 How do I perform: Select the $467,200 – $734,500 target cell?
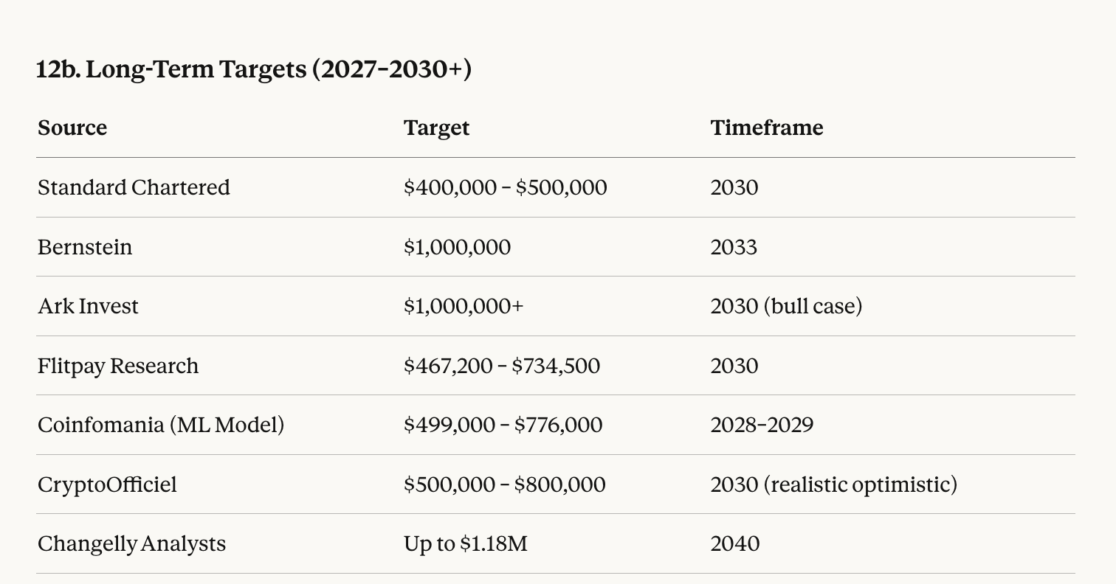point(501,366)
